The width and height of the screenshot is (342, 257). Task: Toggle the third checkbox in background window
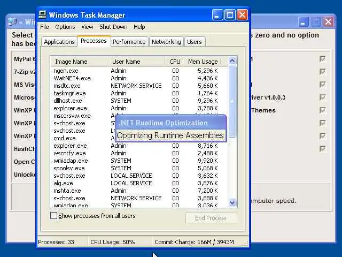tap(322, 85)
